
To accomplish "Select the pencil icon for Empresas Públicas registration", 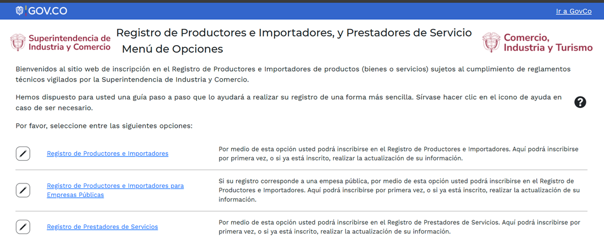I will pos(23,191).
